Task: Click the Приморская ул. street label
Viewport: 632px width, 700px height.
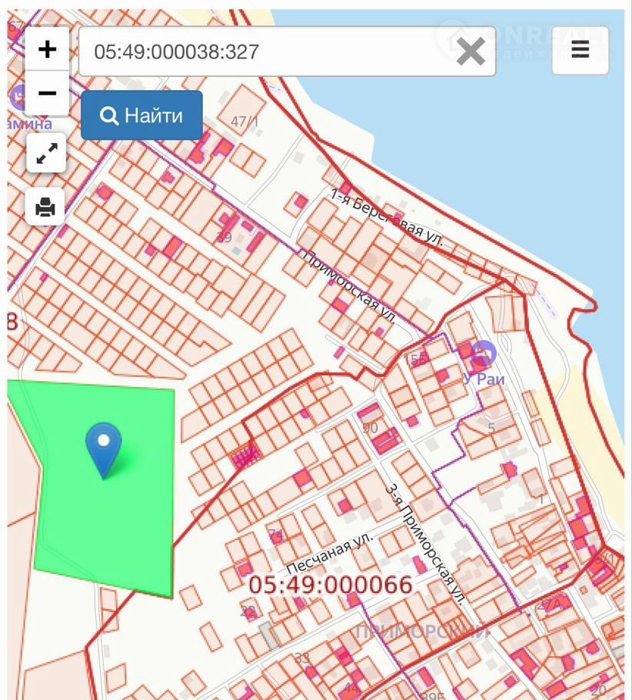Action: [349, 286]
